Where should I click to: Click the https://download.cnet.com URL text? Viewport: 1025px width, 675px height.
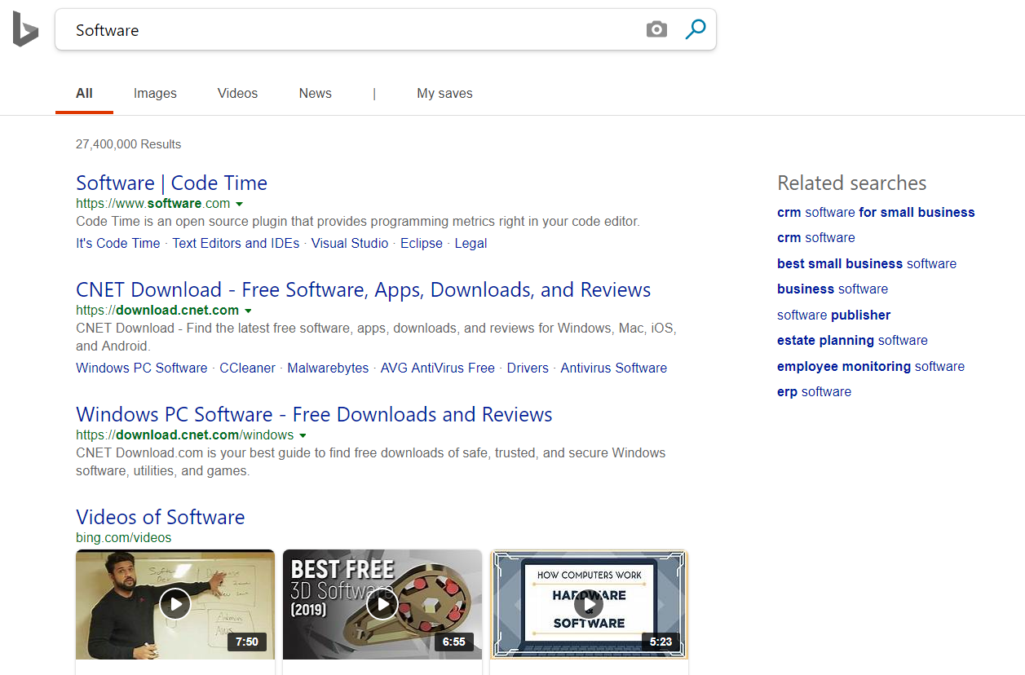point(157,311)
